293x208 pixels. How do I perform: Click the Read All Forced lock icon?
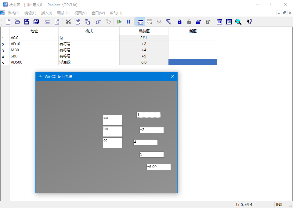pyautogui.click(x=208, y=22)
